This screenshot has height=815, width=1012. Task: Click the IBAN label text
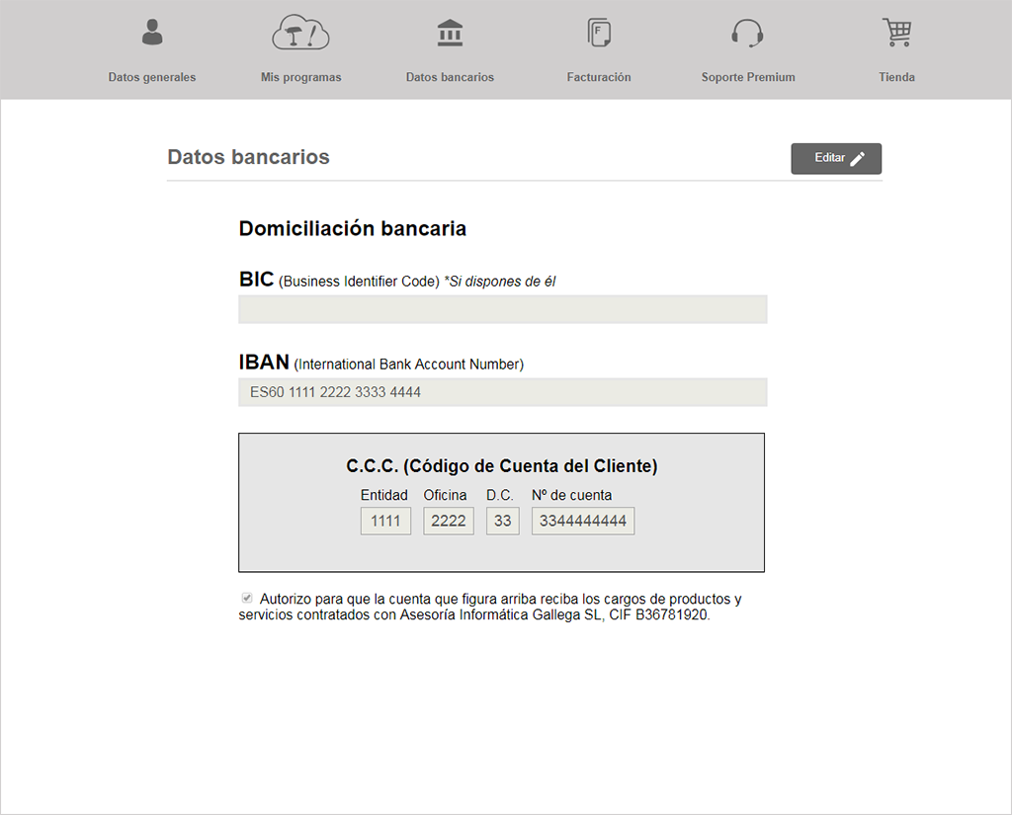coord(264,362)
